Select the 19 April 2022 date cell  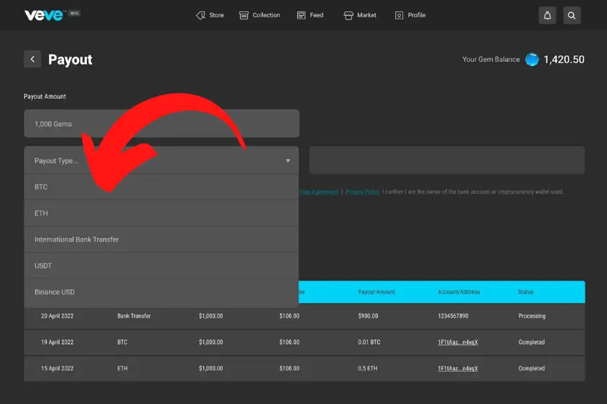click(57, 342)
